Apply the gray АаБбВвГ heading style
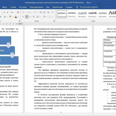The image size is (116, 116). [x=103, y=14]
